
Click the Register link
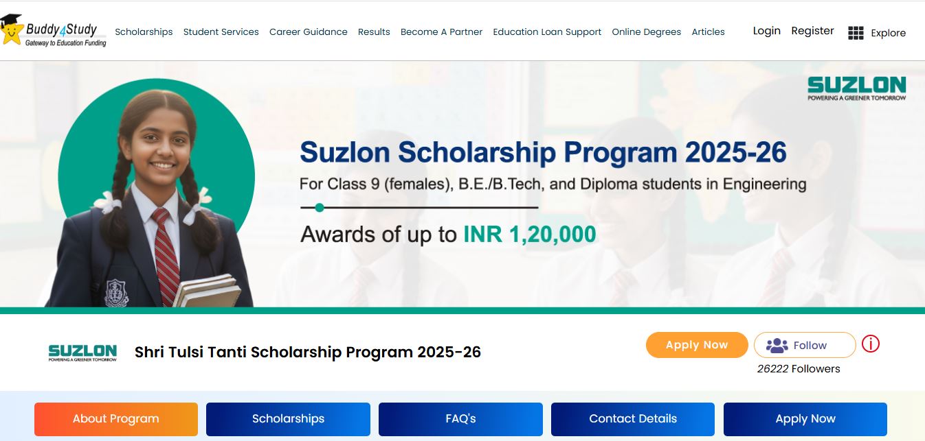point(812,31)
